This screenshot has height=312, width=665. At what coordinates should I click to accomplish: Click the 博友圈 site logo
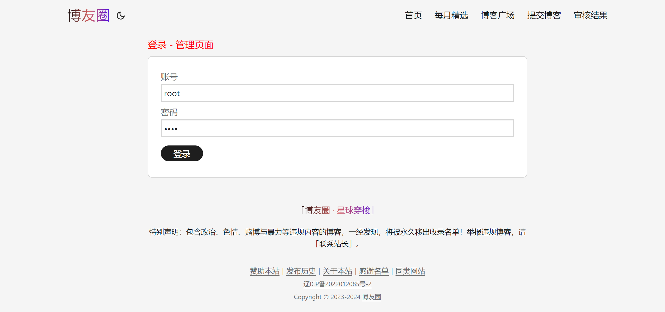[x=88, y=15]
